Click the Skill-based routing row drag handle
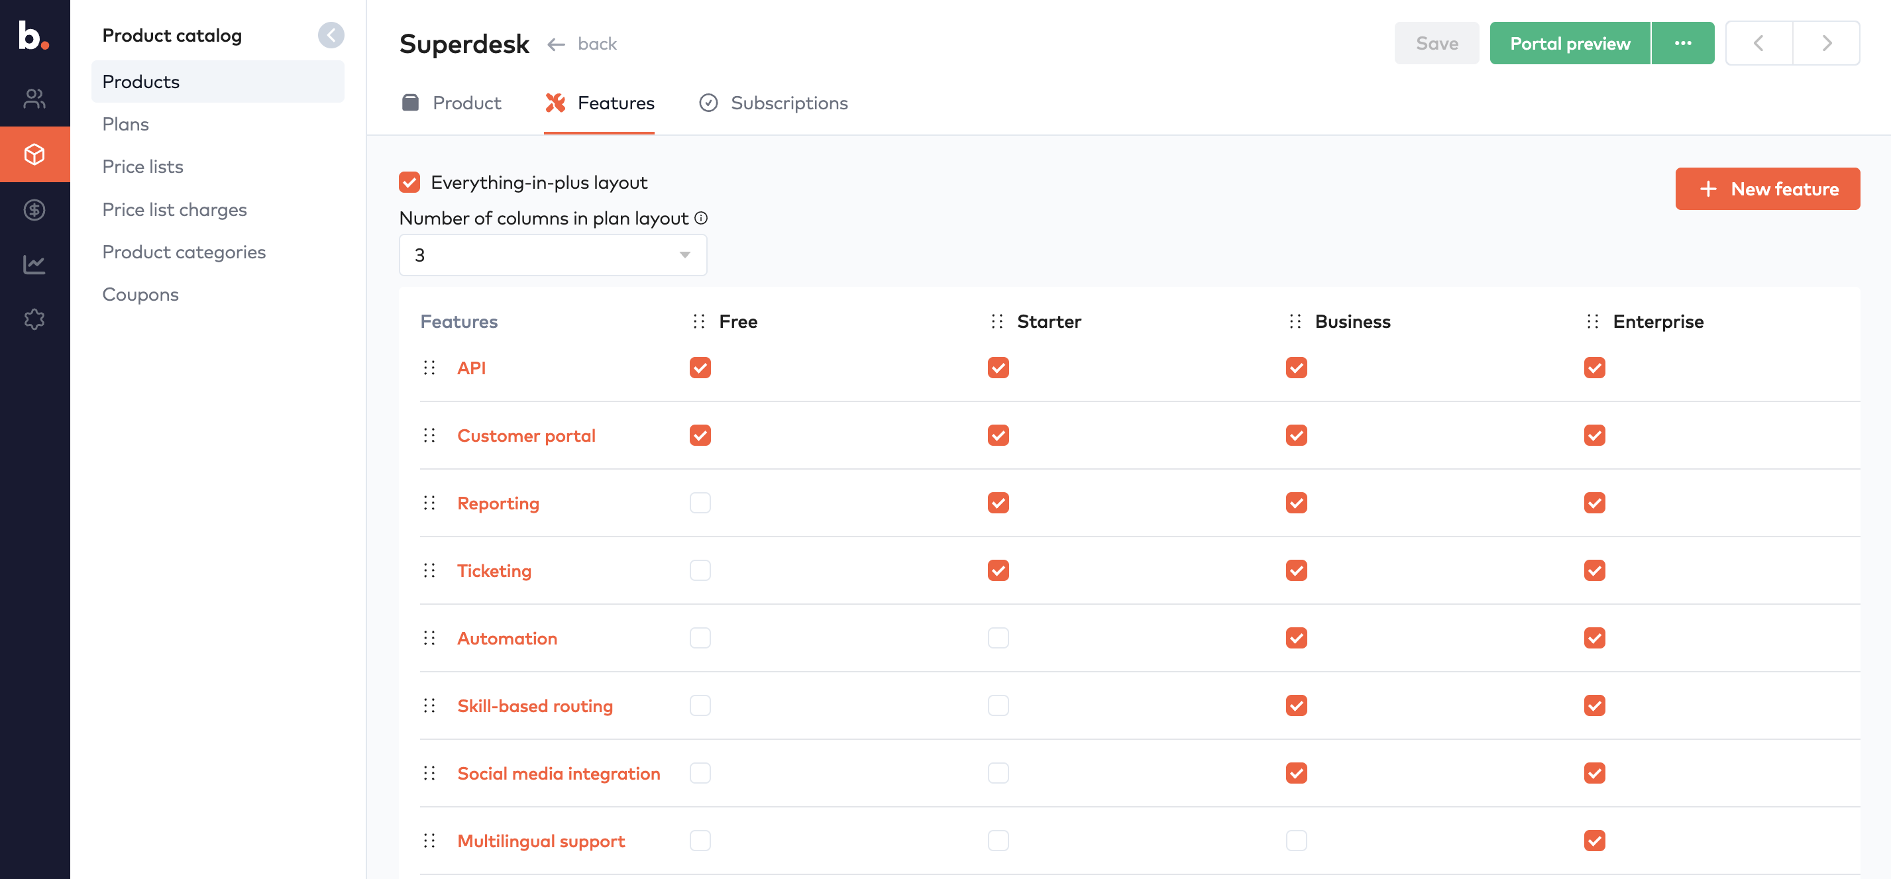Screen dimensions: 1891x879 (429, 705)
